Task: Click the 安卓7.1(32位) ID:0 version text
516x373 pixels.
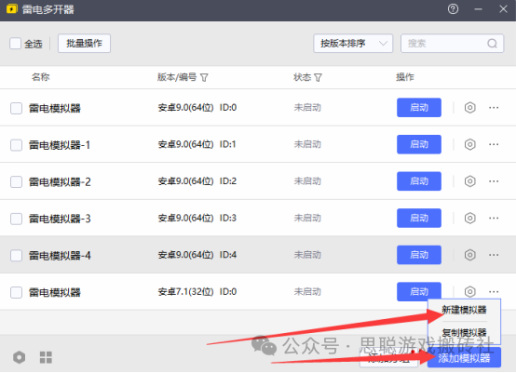Action: point(197,291)
